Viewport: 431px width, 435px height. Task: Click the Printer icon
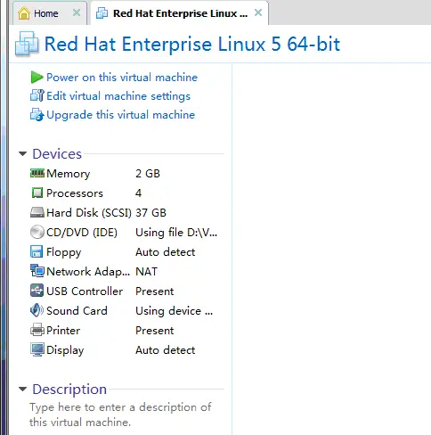point(37,330)
